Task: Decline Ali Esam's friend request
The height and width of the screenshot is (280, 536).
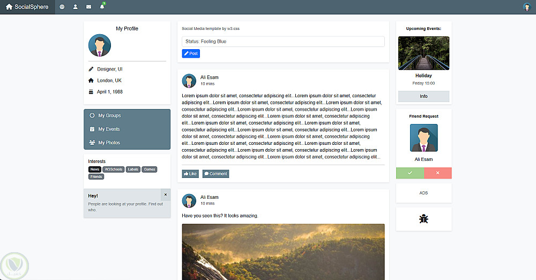Action: coord(438,173)
